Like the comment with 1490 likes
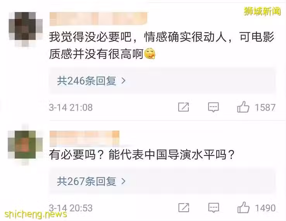 [x=243, y=207]
